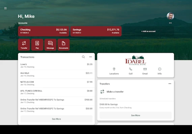Select the Checking account card

coord(44,31)
